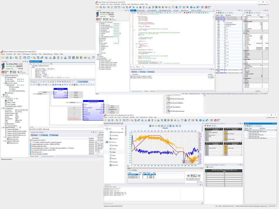Open External Devices menu in Gcode window
279x209 pixels.
click(x=135, y=4)
